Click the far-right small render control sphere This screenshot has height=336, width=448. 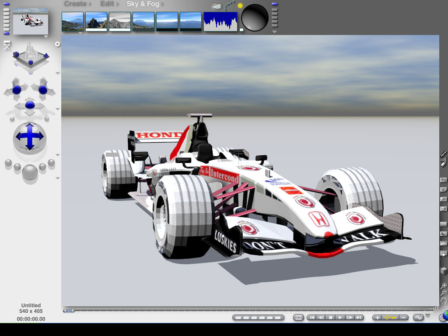click(52, 163)
